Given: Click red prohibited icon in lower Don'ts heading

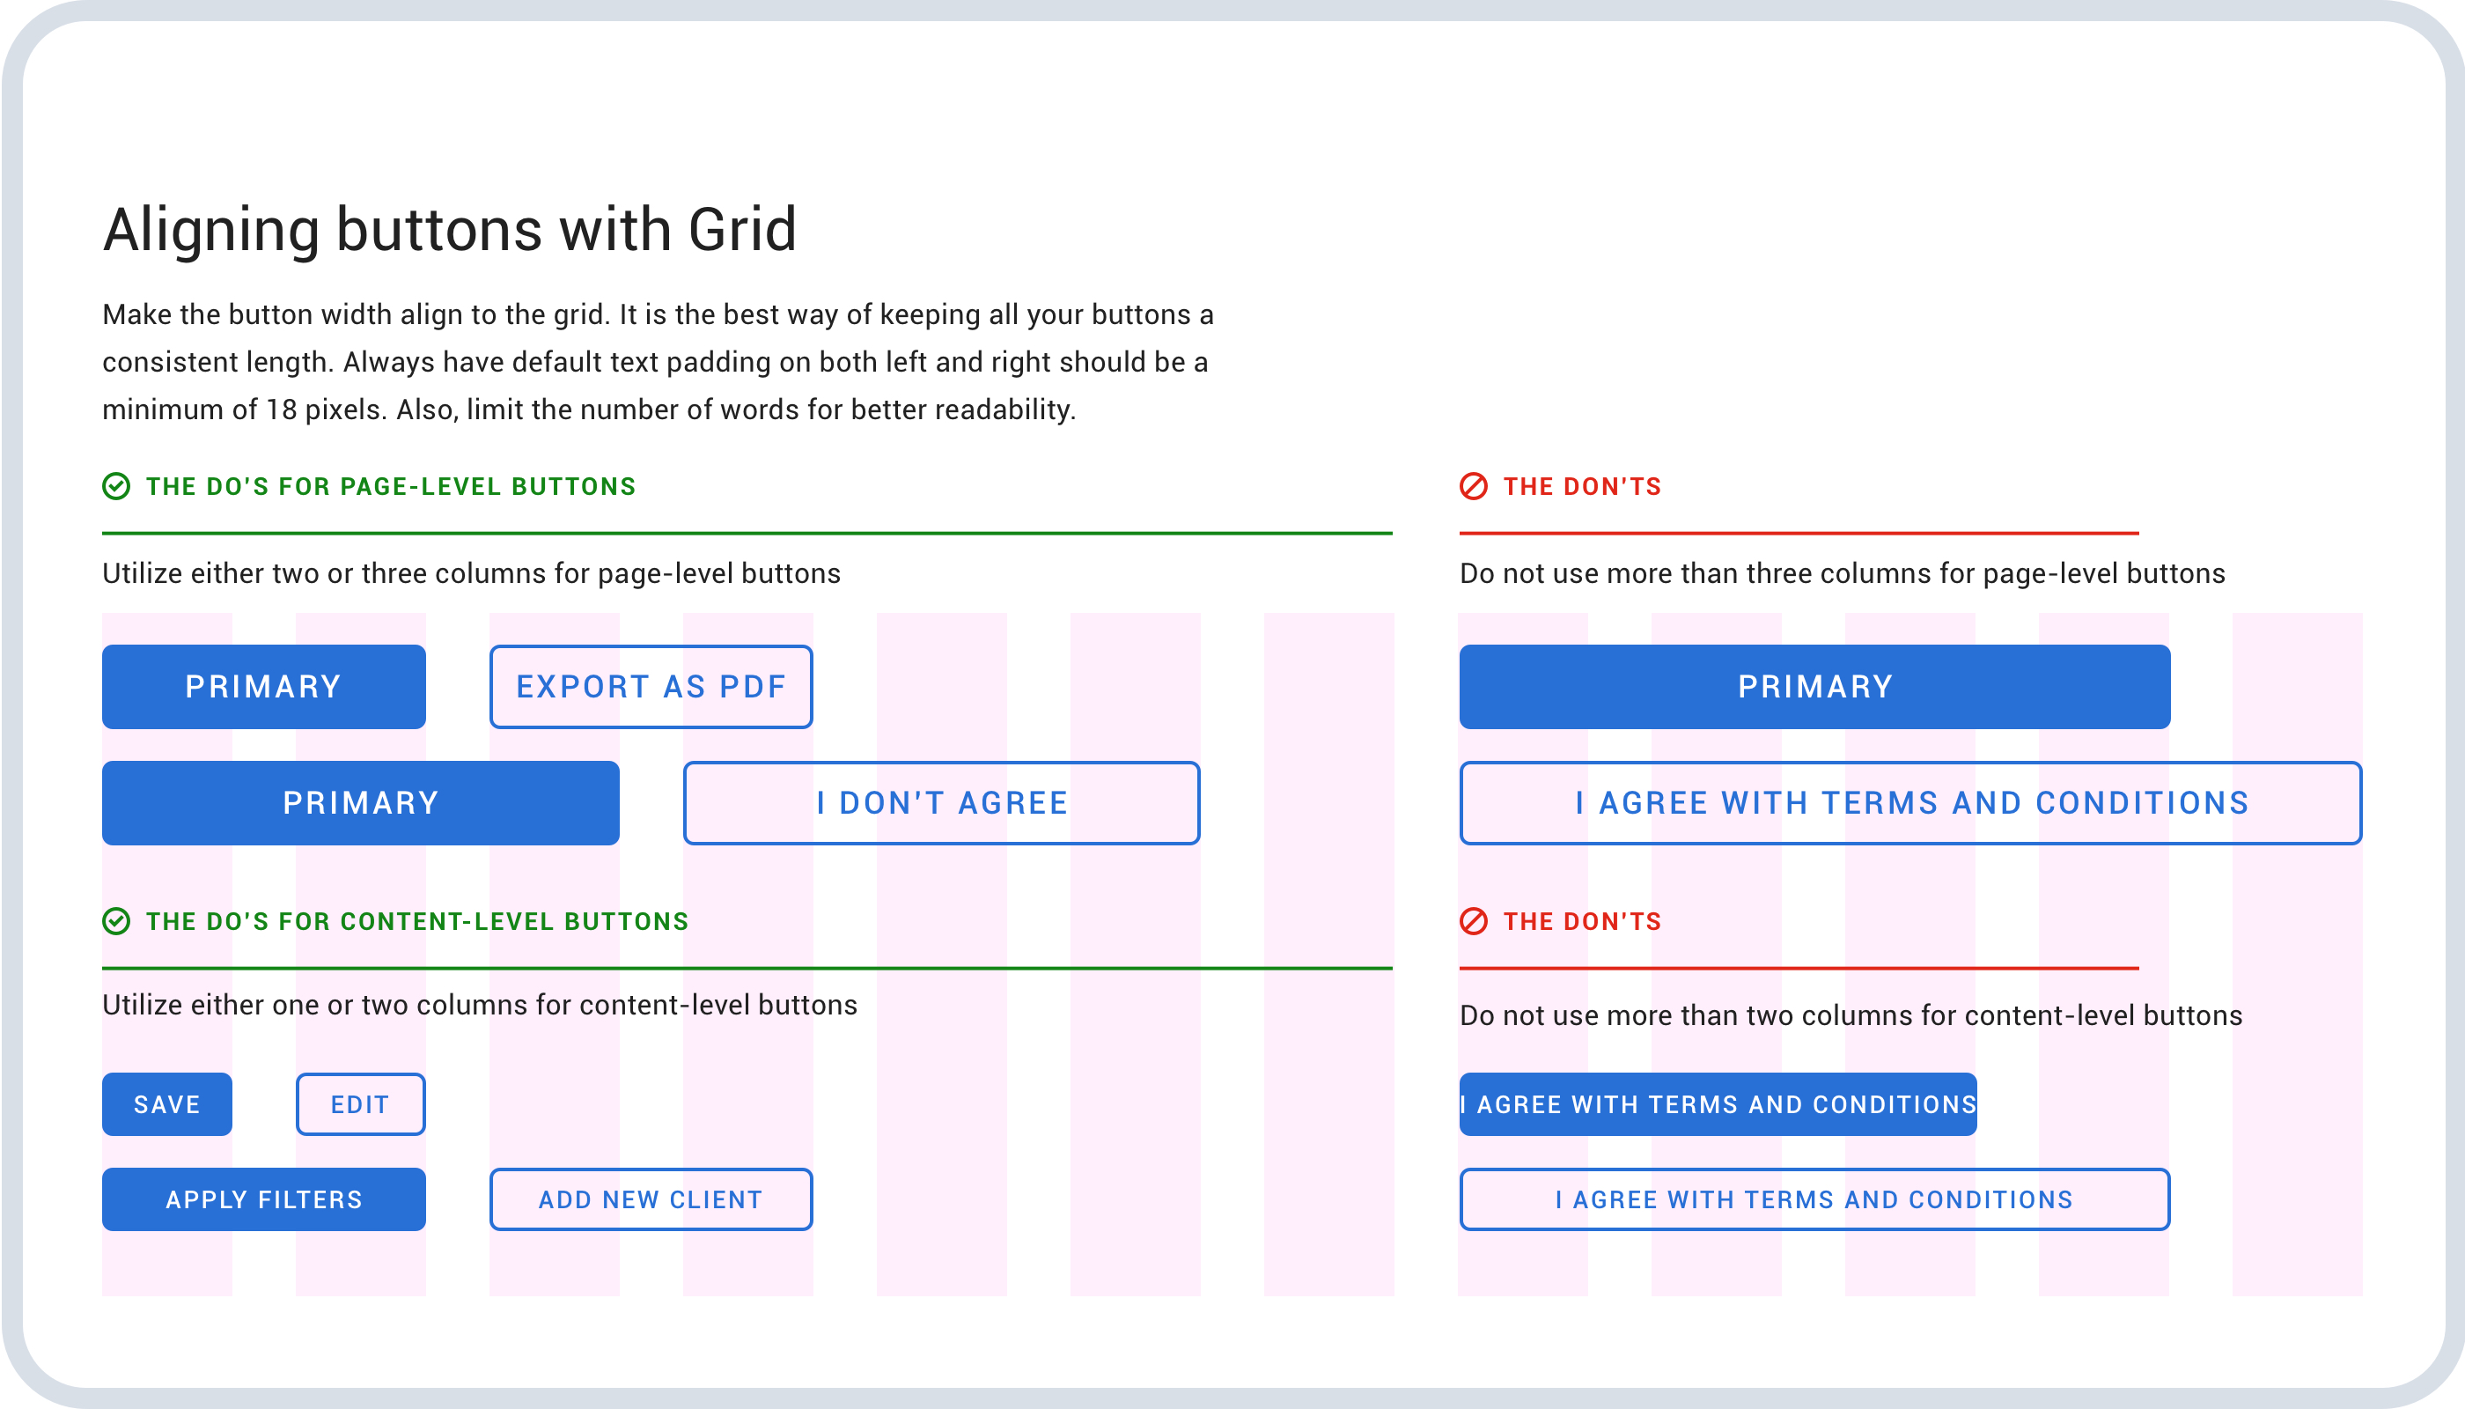Looking at the screenshot, I should [x=1474, y=921].
